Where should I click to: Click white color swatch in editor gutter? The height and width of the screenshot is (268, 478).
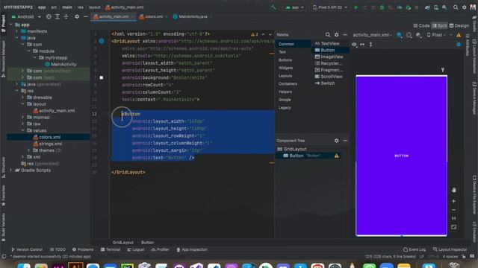coord(102,77)
